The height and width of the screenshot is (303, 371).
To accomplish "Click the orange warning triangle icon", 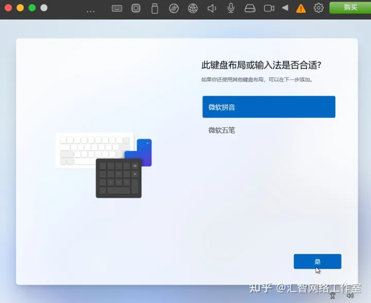I will [301, 9].
